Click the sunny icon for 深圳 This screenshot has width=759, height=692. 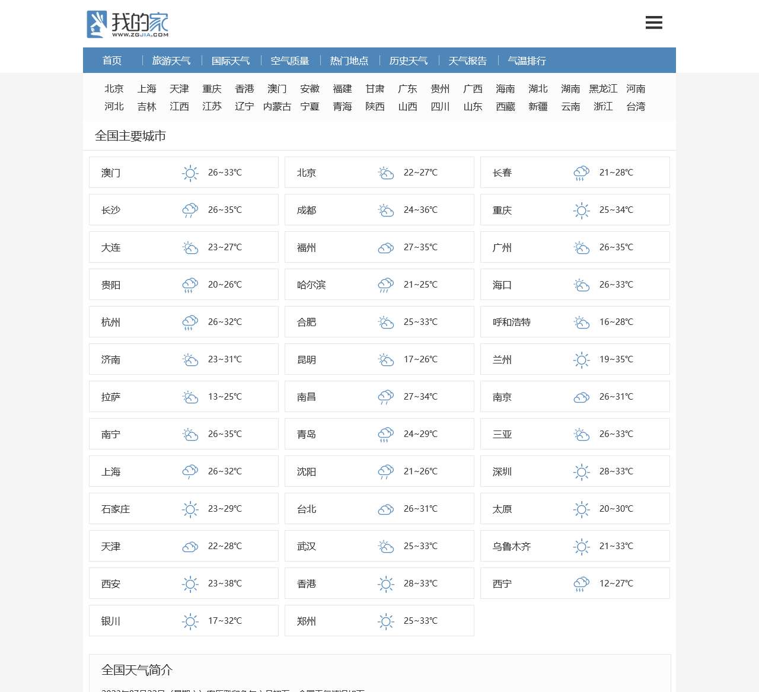click(x=581, y=472)
